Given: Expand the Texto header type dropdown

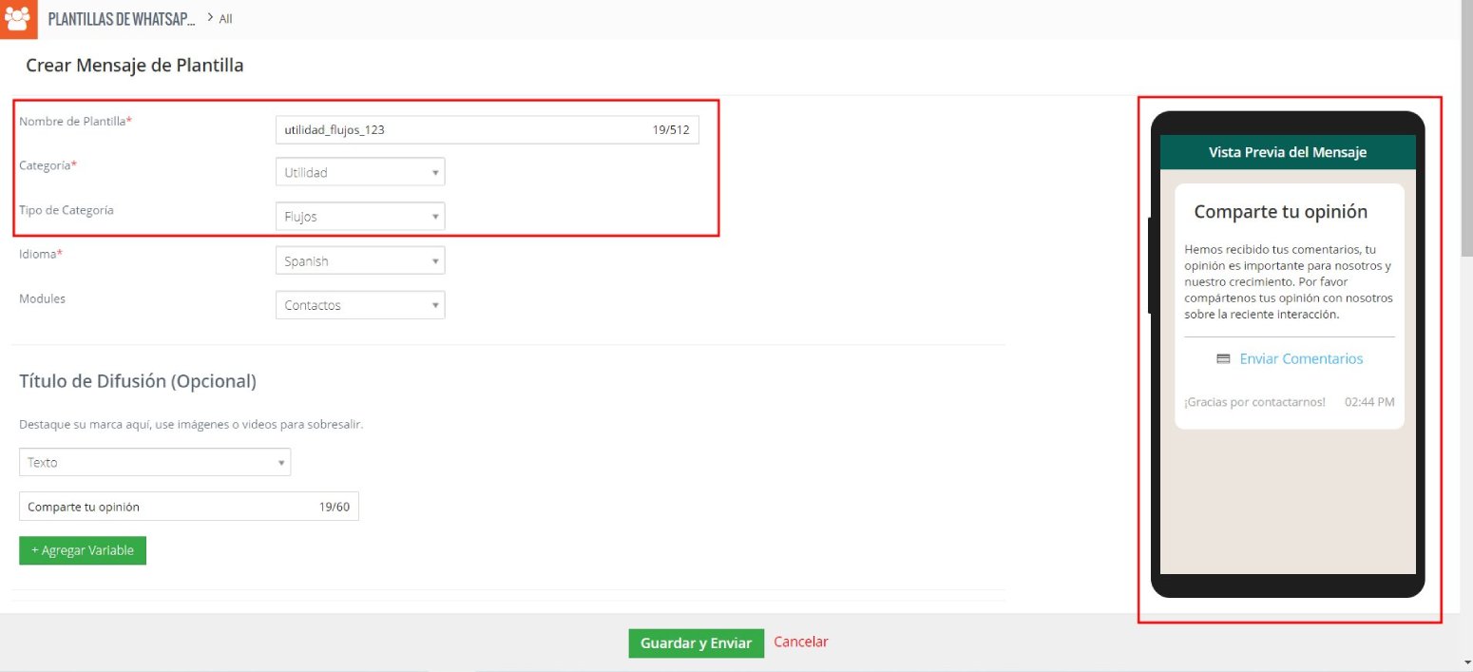Looking at the screenshot, I should (x=155, y=462).
